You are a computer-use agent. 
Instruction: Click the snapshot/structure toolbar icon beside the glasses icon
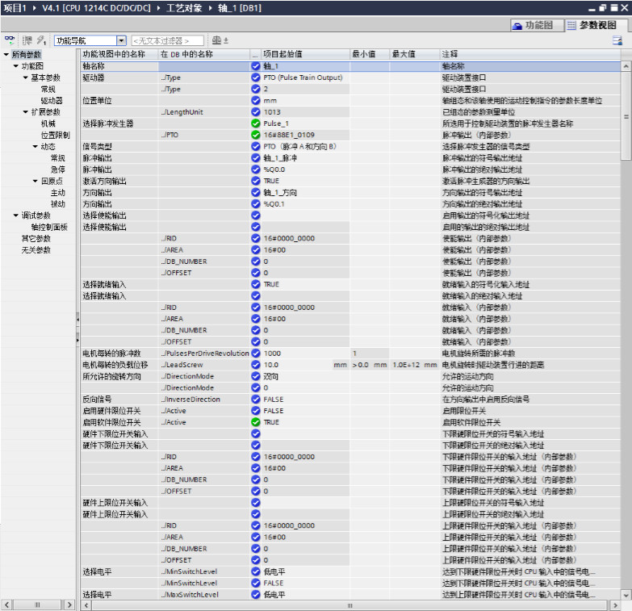pos(27,40)
